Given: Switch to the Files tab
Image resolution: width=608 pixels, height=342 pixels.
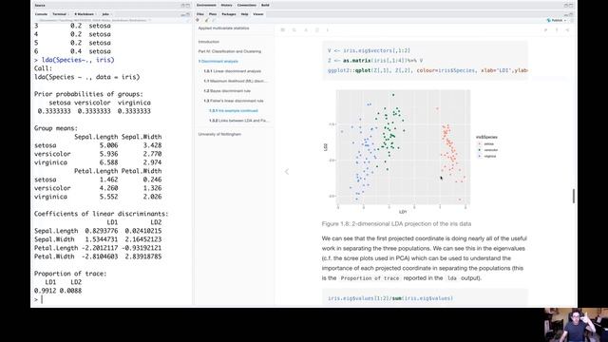Looking at the screenshot, I should [x=200, y=14].
